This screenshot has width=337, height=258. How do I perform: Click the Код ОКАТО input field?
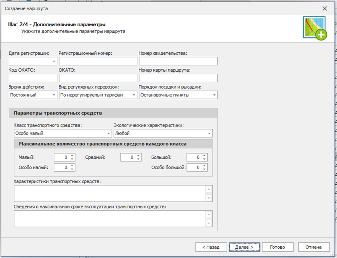click(33, 78)
